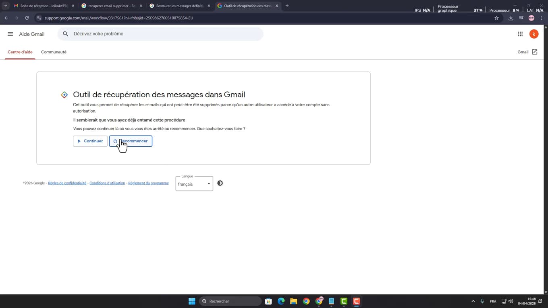Screen dimensions: 548x308
Task: Expand the Langue français dropdown
Action: point(194,184)
